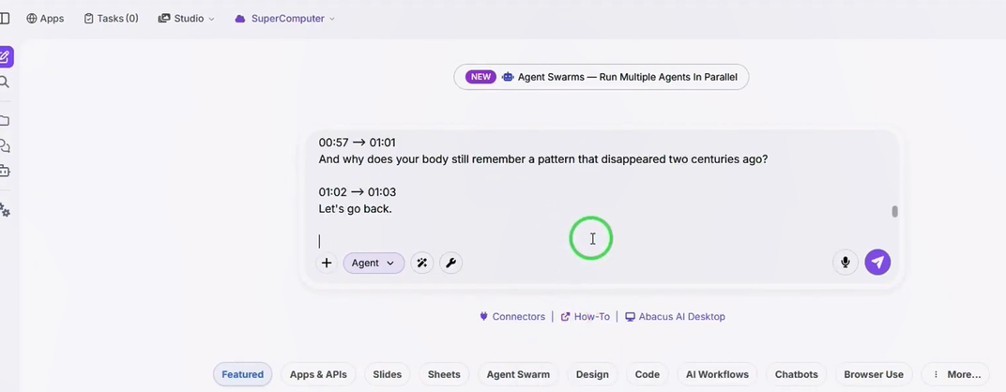Select the Agent Swarm category tab

click(518, 375)
